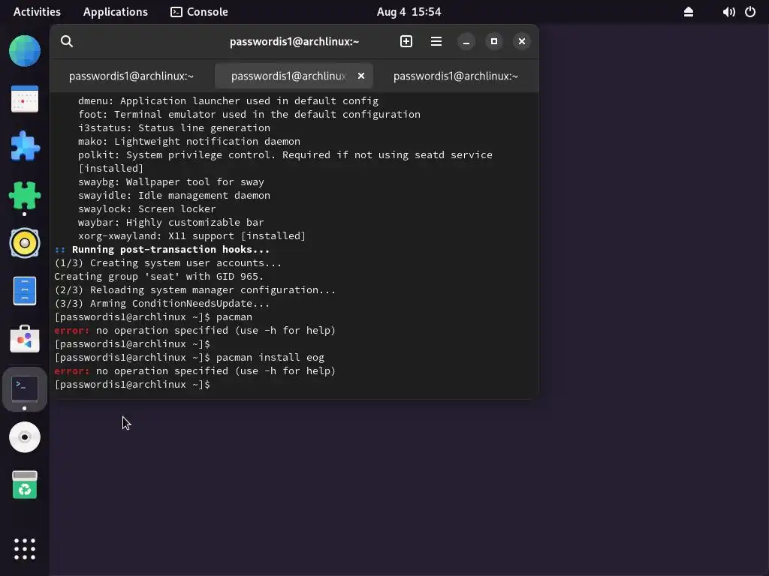Image resolution: width=769 pixels, height=576 pixels.
Task: Open the disc drive icon in dock
Action: click(x=25, y=437)
